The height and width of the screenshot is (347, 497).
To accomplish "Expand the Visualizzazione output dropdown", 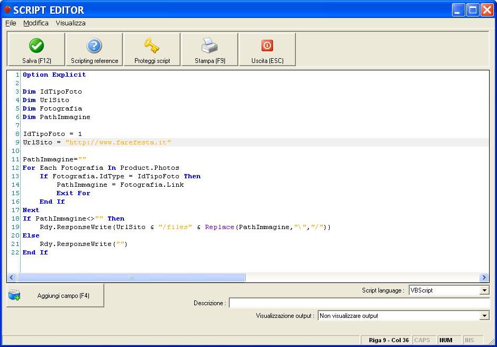I will coord(484,316).
